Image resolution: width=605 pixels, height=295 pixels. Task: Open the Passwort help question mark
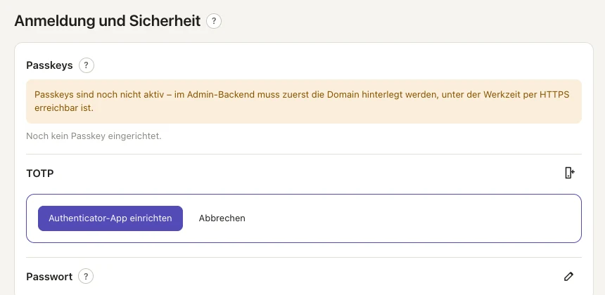point(86,276)
